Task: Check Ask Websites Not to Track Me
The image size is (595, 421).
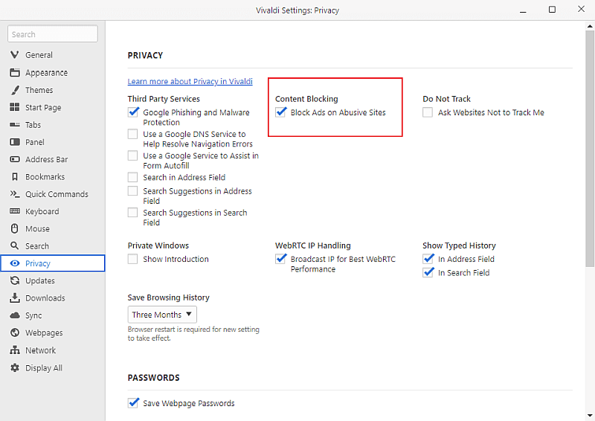Action: point(428,112)
